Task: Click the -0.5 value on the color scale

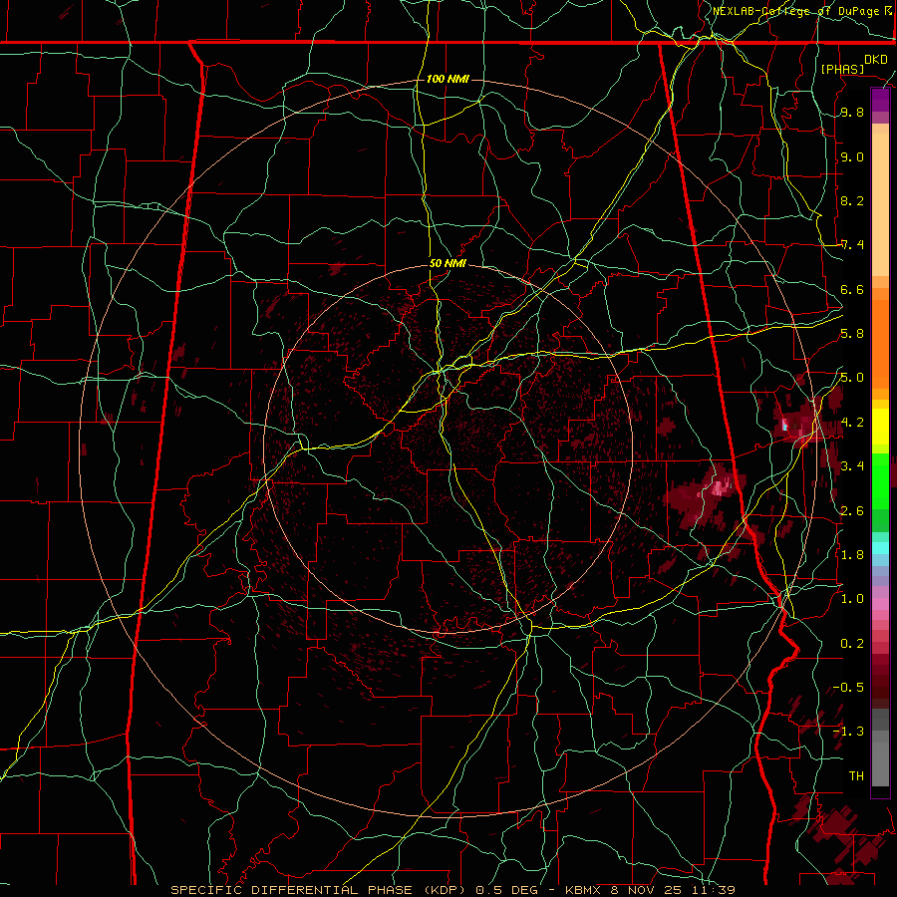Action: point(848,687)
